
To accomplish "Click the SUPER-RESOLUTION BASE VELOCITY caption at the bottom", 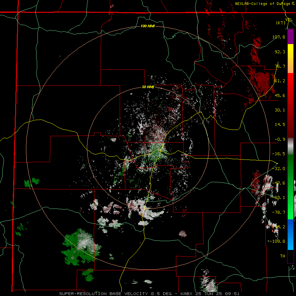I will [x=149, y=294].
